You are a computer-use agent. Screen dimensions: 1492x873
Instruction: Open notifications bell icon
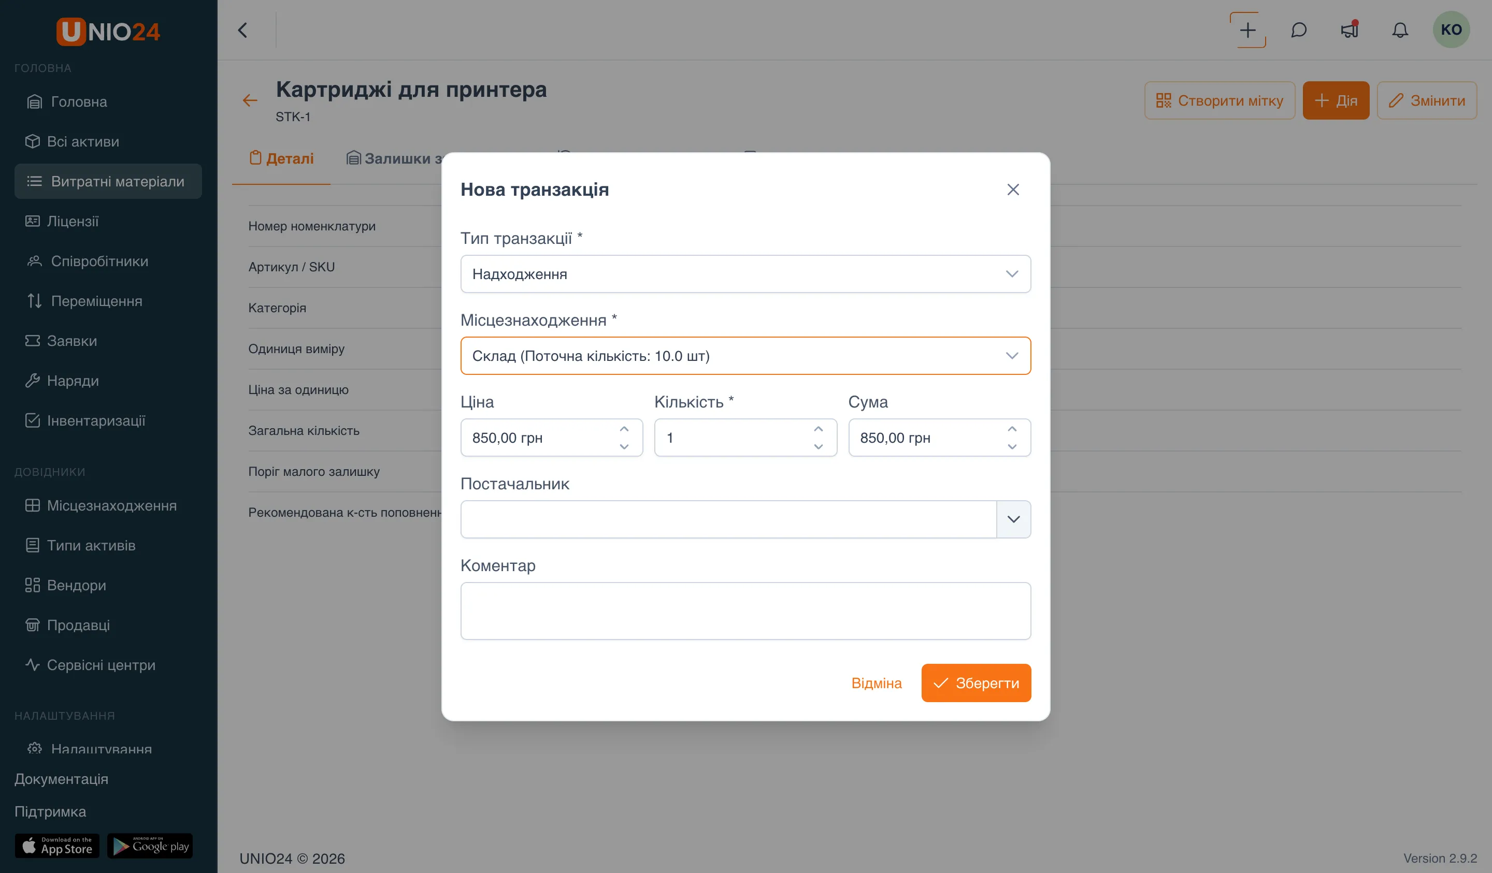point(1400,30)
